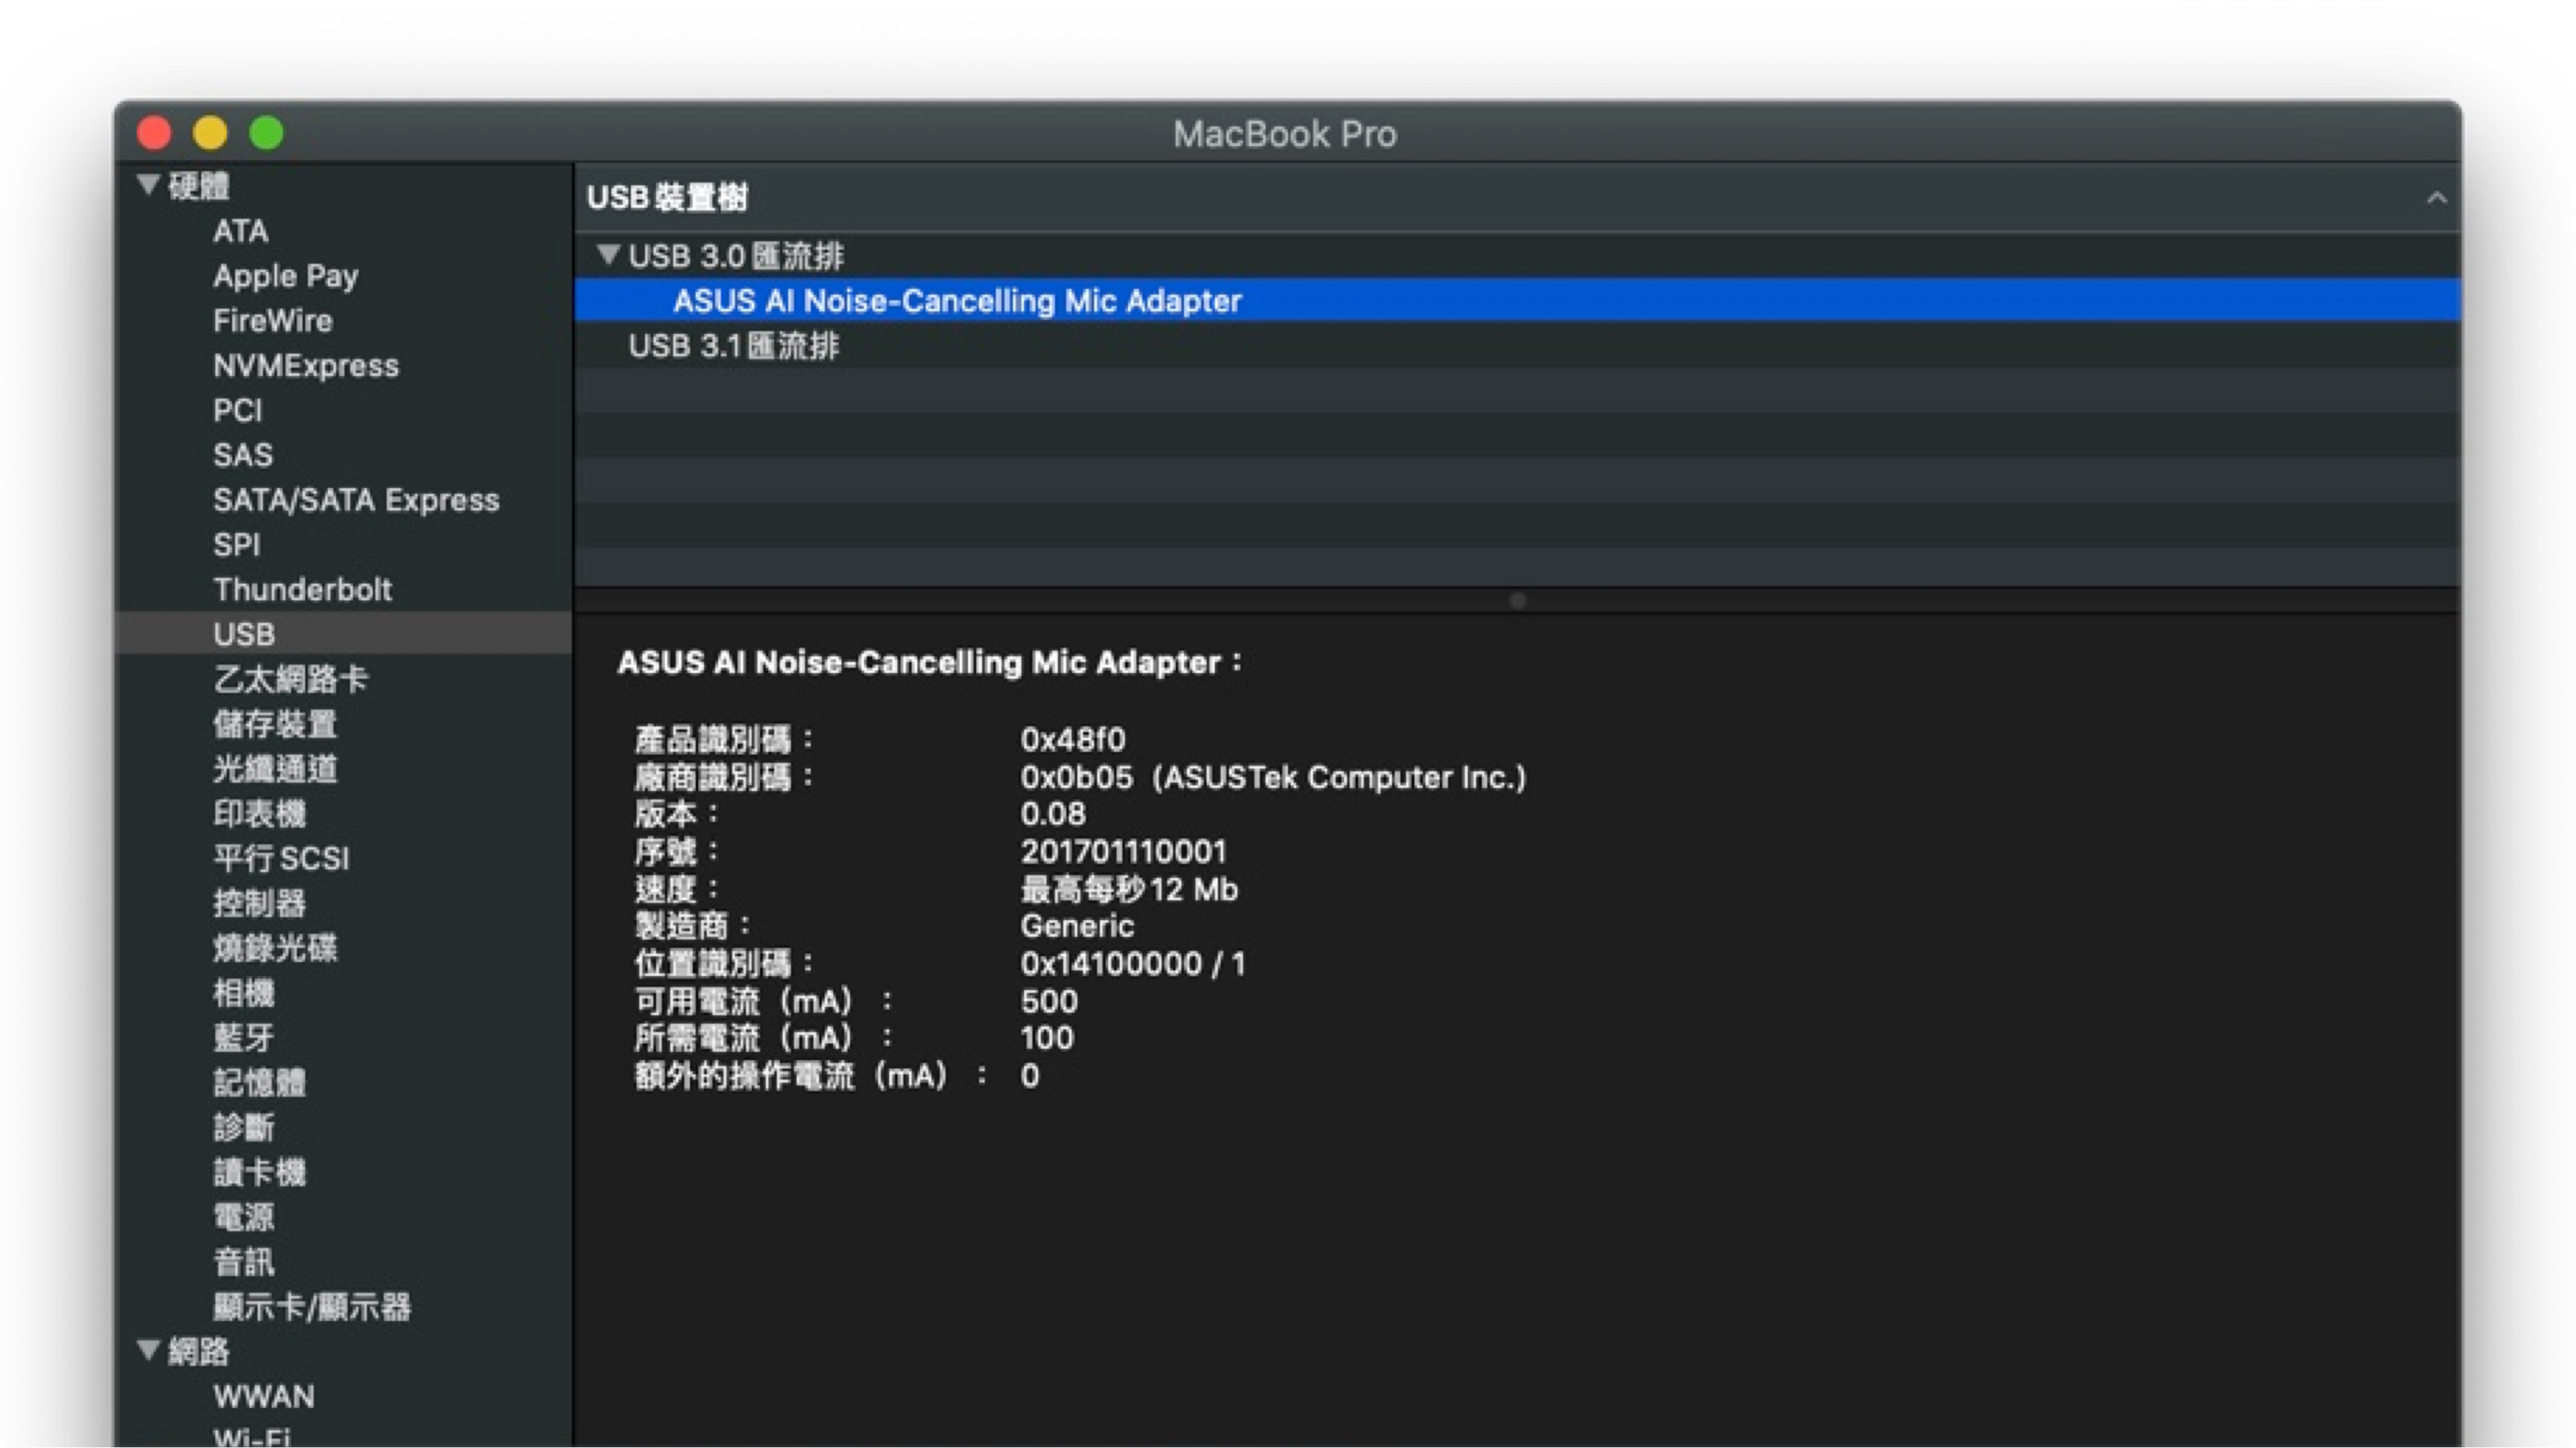Select ATA in the sidebar
The width and height of the screenshot is (2576, 1448).
point(240,231)
